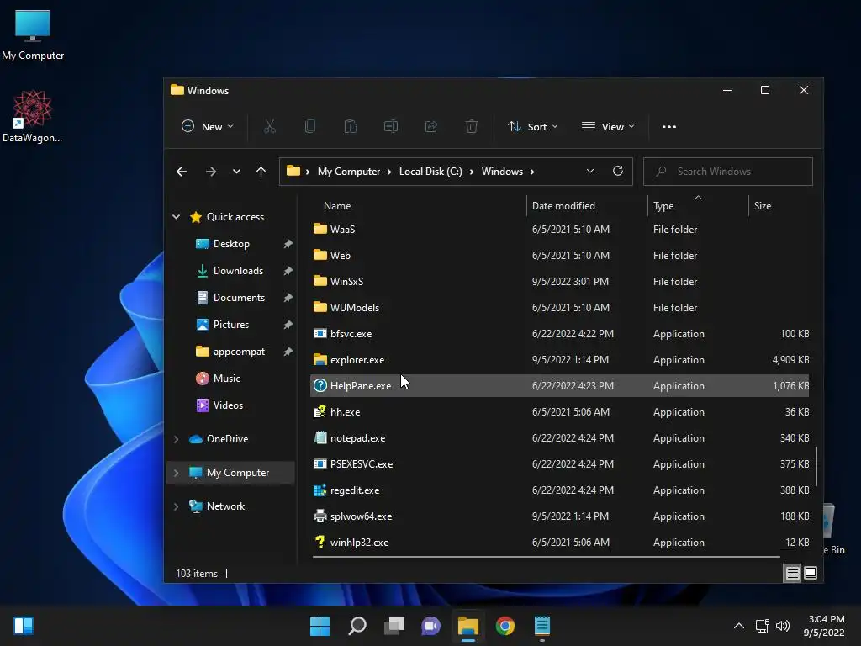Select the notepad.exe file icon

tap(320, 437)
